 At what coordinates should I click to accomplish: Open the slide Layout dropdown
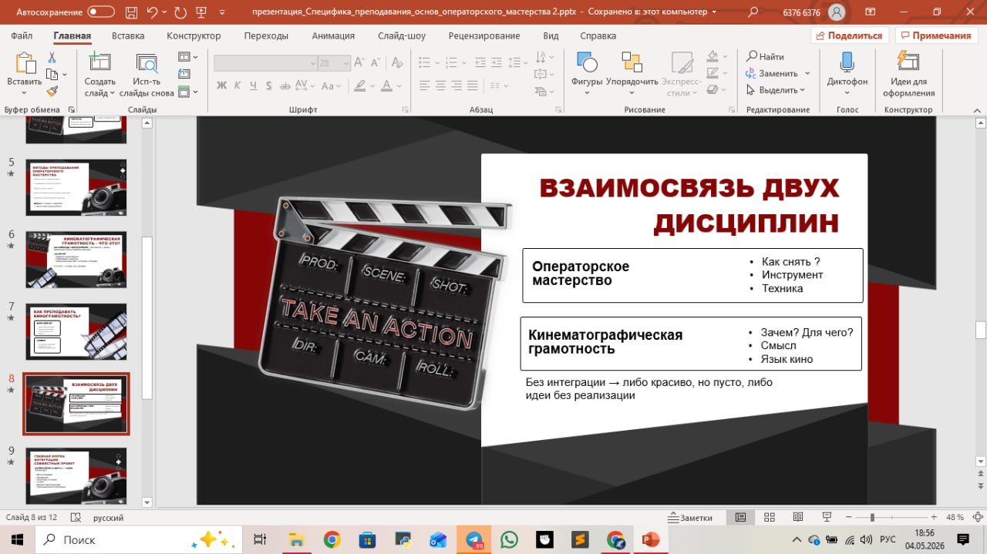click(x=187, y=57)
